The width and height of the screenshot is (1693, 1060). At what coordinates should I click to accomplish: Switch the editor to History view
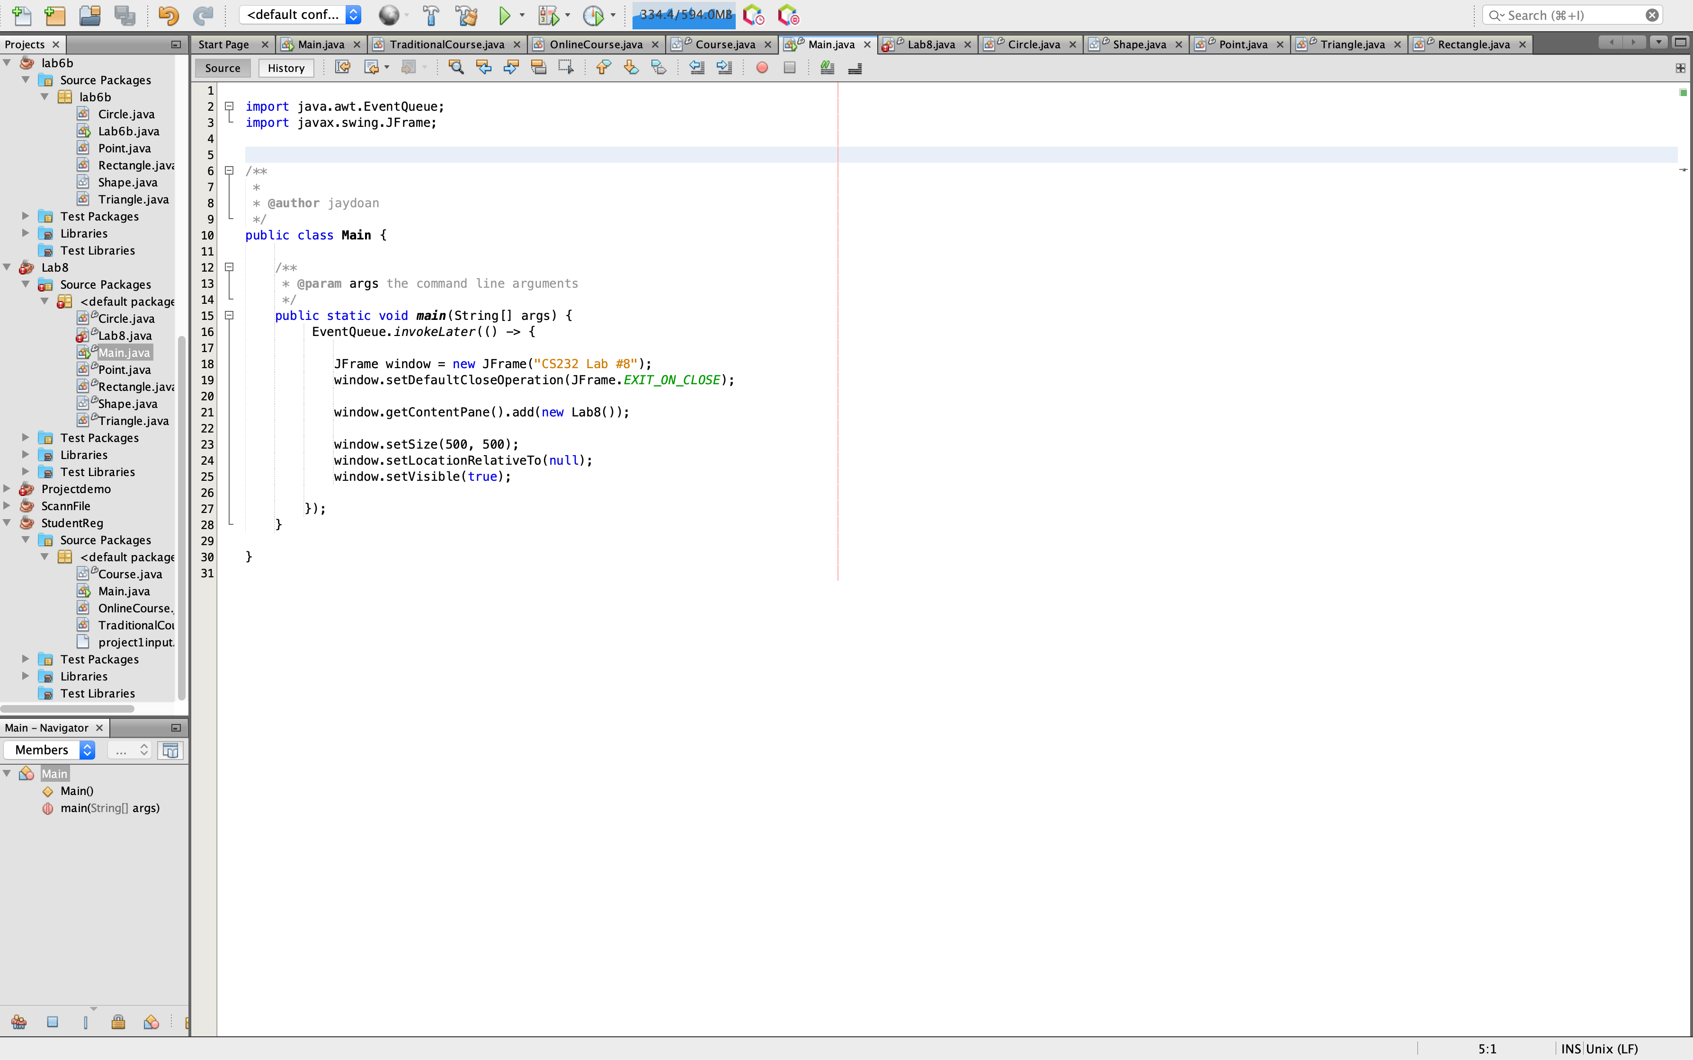(285, 67)
